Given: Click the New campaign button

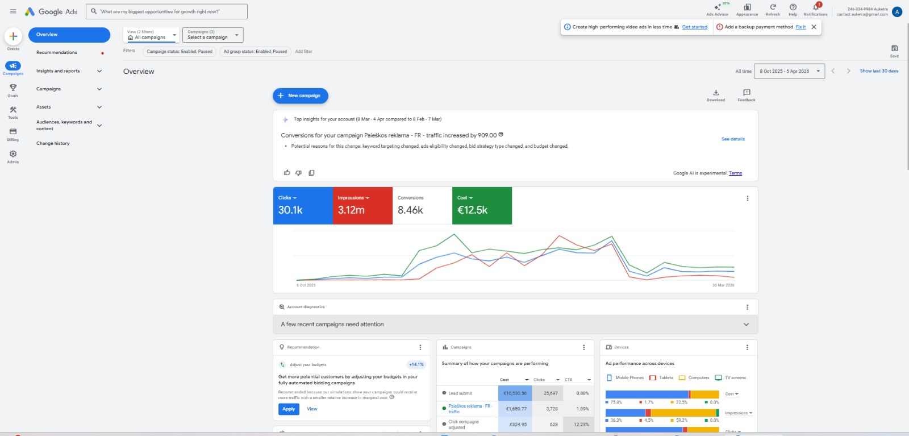Looking at the screenshot, I should tap(301, 95).
